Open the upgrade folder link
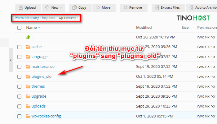This screenshot has height=124, width=217. pos(39,96)
